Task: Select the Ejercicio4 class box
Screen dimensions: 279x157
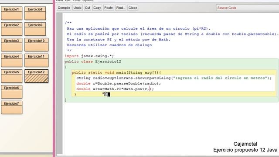Action: [12, 60]
